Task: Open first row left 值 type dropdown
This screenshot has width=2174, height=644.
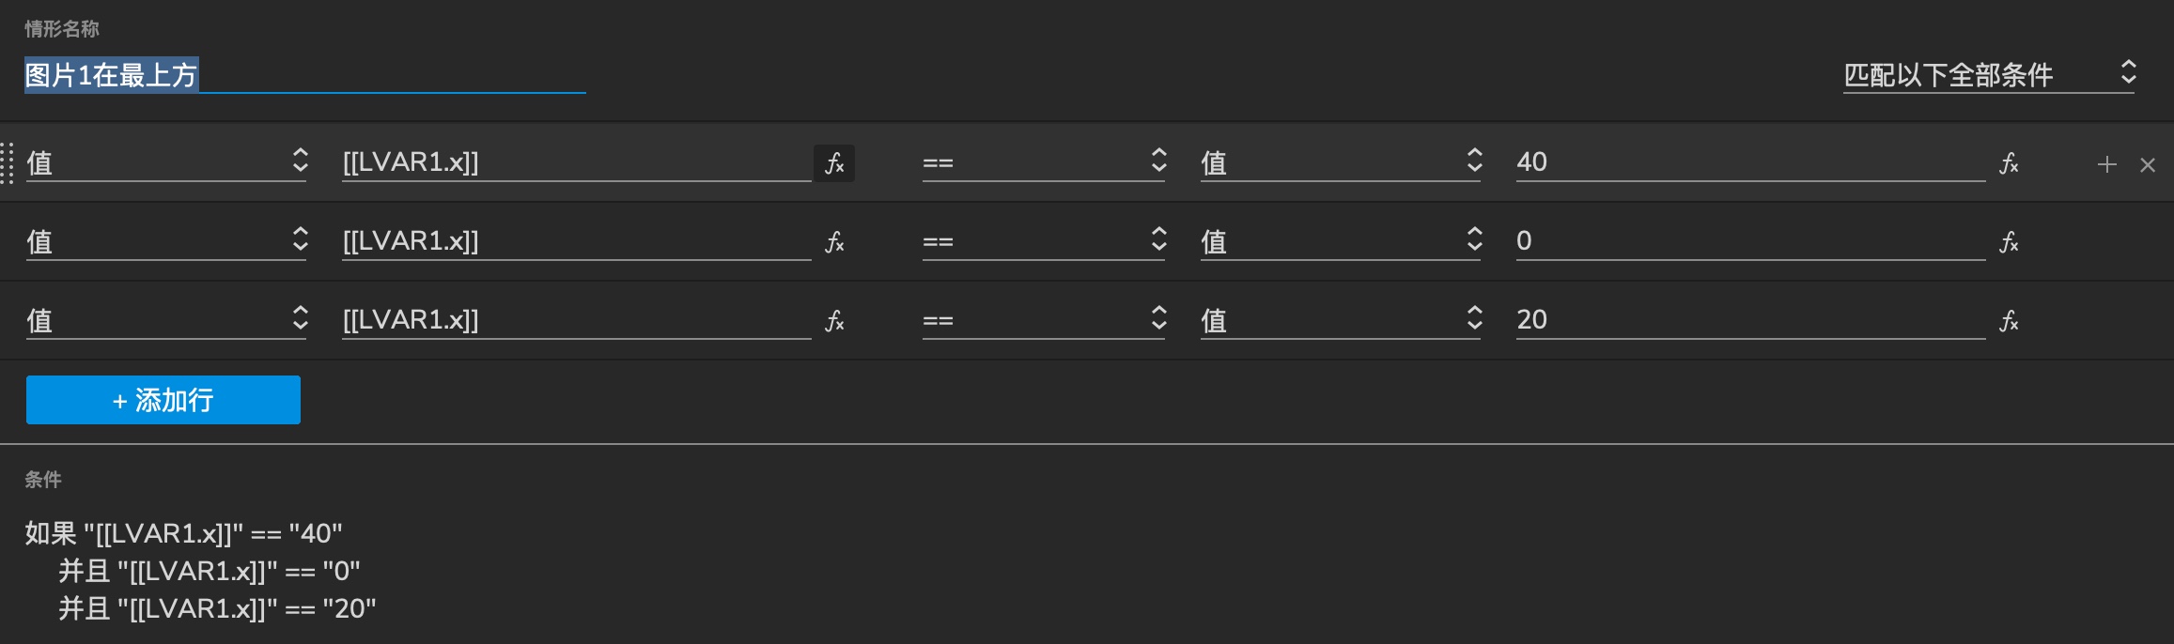Action: [167, 162]
